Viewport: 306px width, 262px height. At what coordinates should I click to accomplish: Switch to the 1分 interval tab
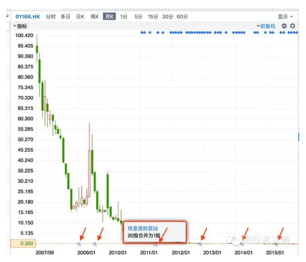[x=124, y=17]
